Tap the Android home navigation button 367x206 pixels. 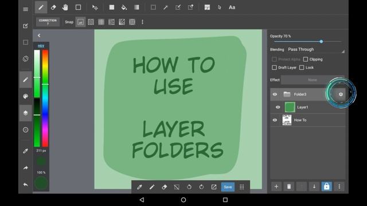coord(183,200)
